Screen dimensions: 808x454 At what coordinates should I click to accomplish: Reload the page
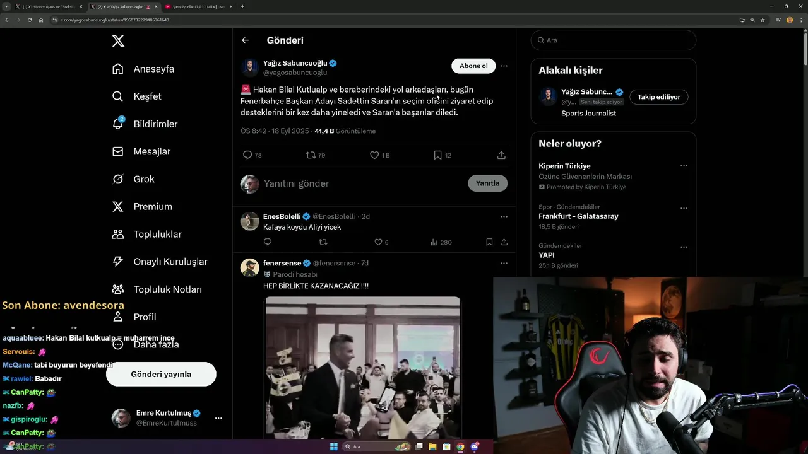click(x=29, y=20)
